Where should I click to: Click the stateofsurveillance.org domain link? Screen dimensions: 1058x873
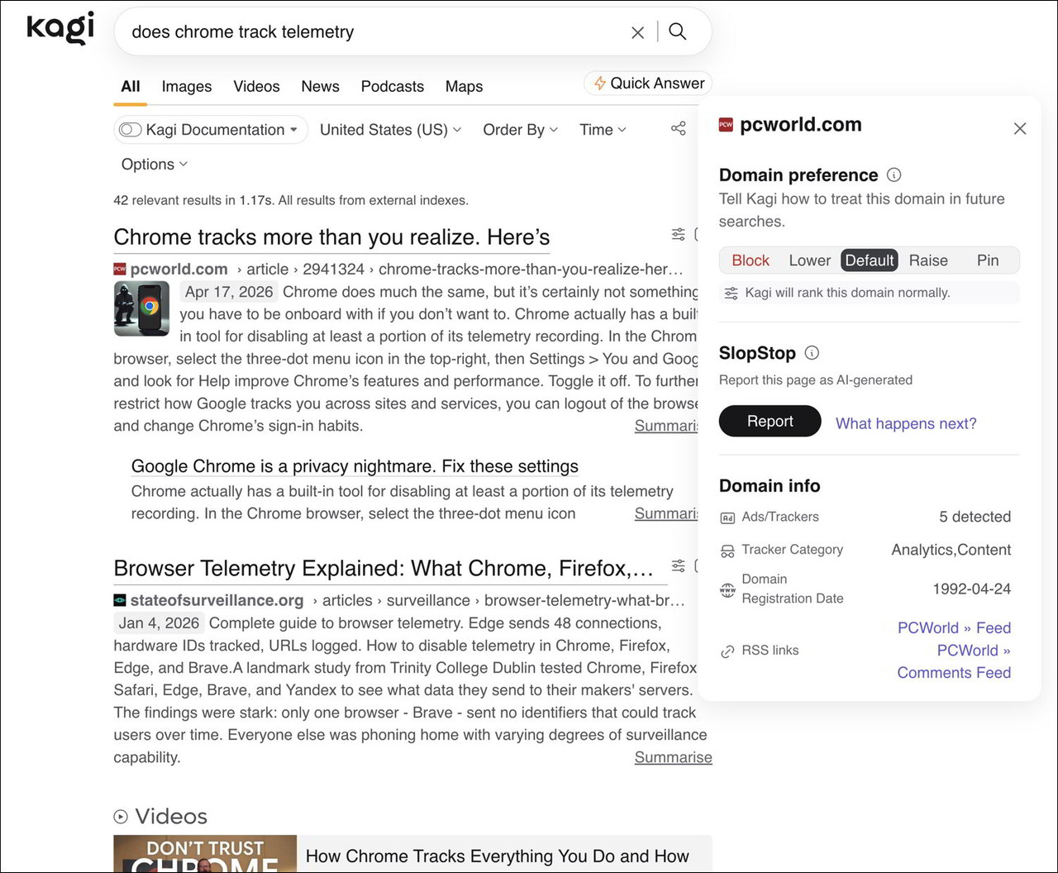[217, 600]
